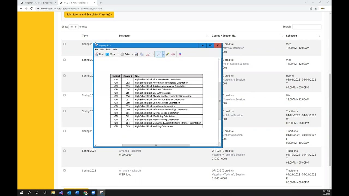Open Zoom from the taskbar
349x196 pixels.
[x=93, y=193]
